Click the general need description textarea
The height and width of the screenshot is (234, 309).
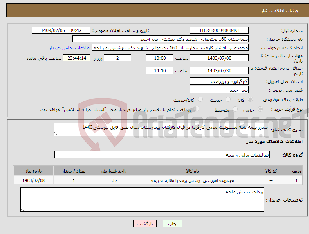click(161, 130)
